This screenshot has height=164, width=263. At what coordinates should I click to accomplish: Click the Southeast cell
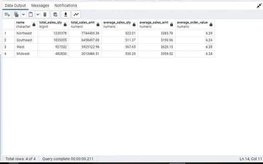click(26, 40)
